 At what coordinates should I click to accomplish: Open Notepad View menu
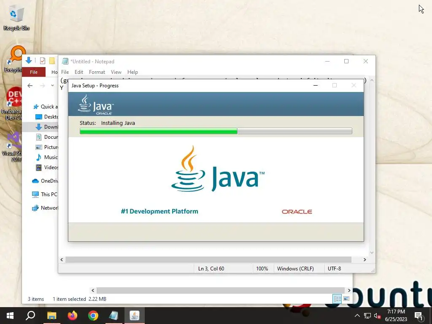point(116,72)
